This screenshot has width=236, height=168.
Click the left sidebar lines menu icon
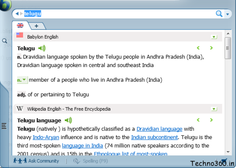tap(4, 126)
